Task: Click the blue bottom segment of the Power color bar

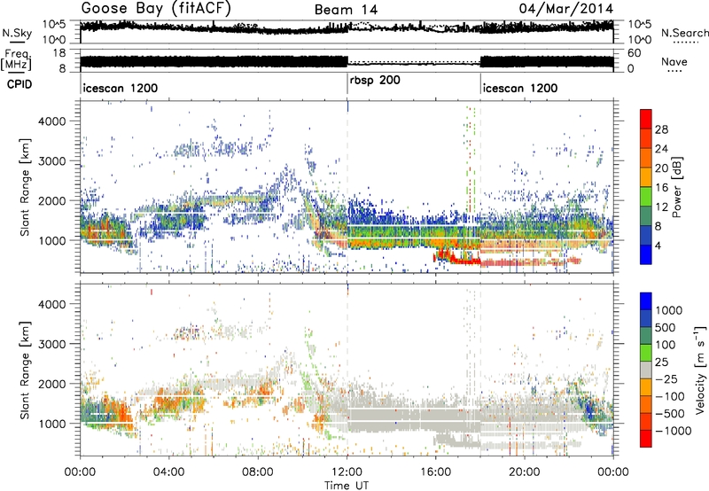Action: (x=646, y=255)
